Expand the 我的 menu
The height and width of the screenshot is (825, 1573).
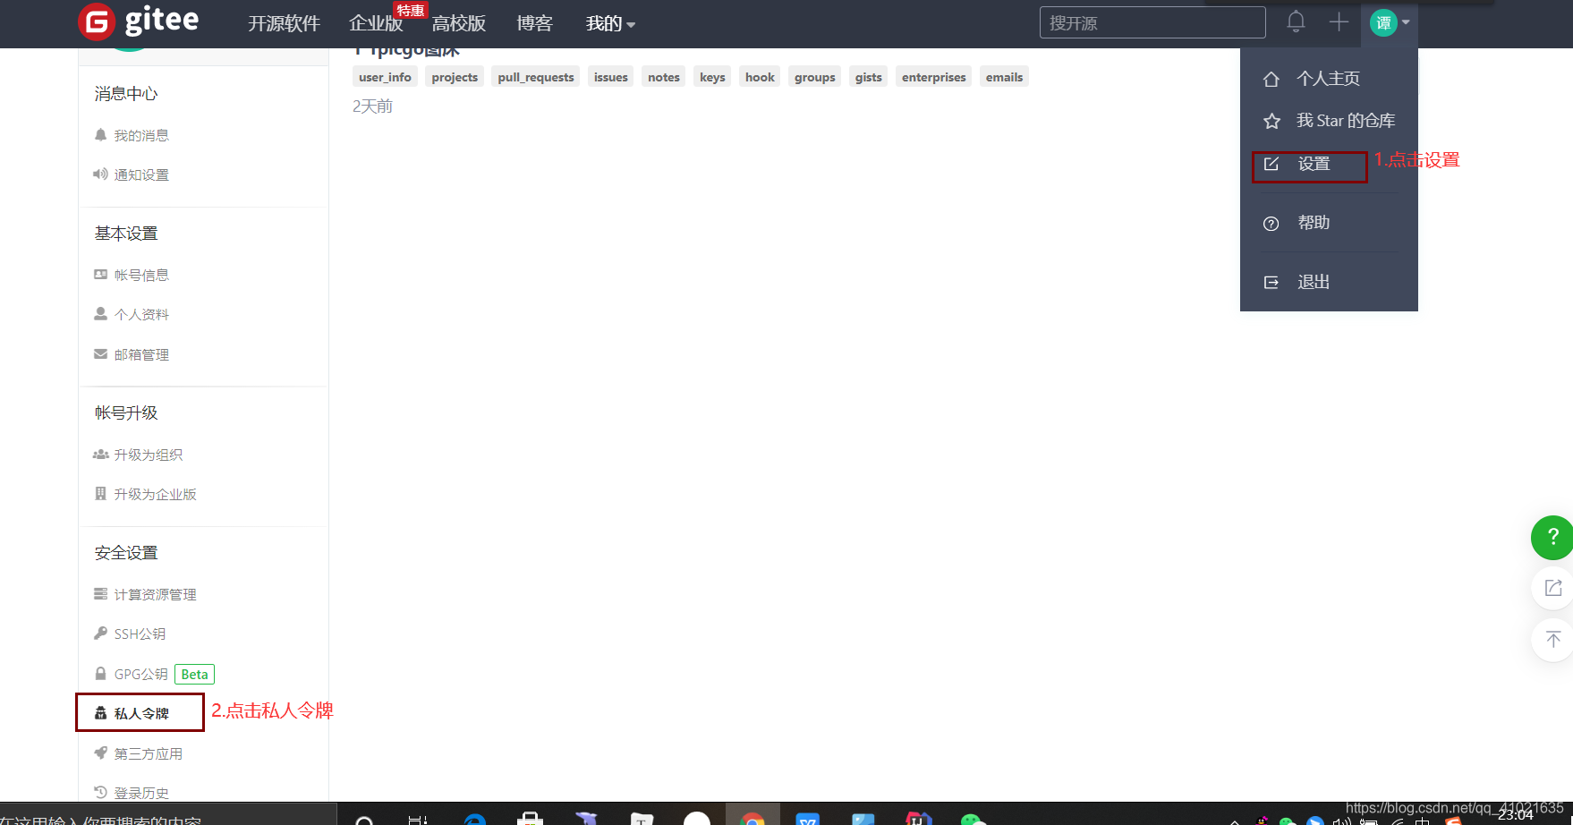click(610, 24)
